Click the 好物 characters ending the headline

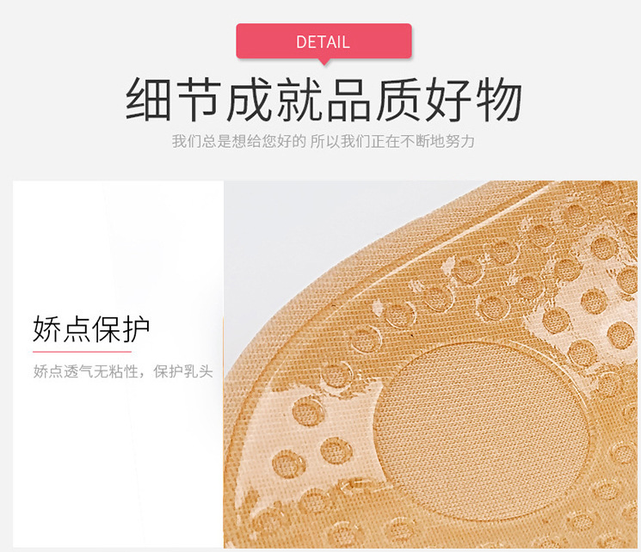(473, 99)
